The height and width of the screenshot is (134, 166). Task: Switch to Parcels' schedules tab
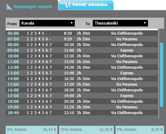click(x=86, y=5)
